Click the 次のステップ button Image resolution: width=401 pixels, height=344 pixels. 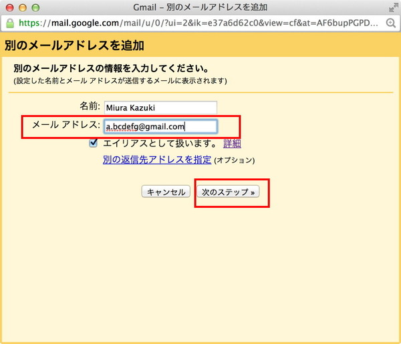pyautogui.click(x=229, y=192)
